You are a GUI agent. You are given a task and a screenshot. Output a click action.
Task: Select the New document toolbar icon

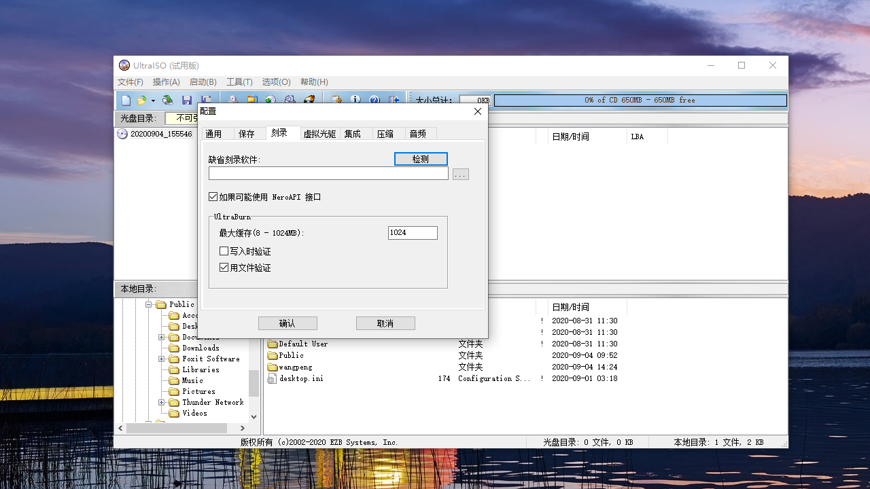point(125,100)
